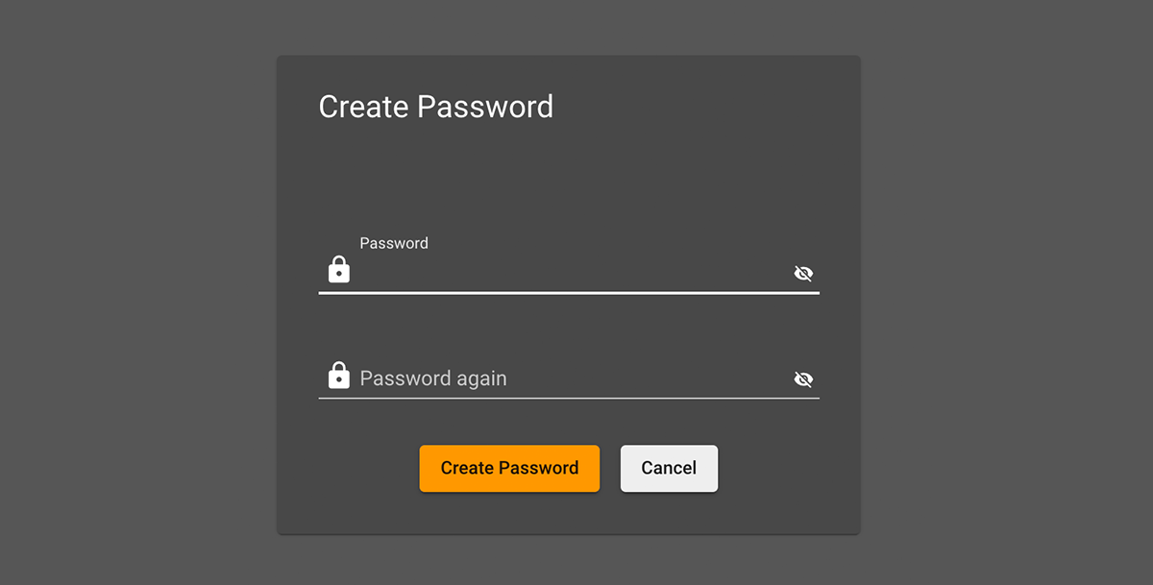Click the white Cancel button label

[669, 469]
